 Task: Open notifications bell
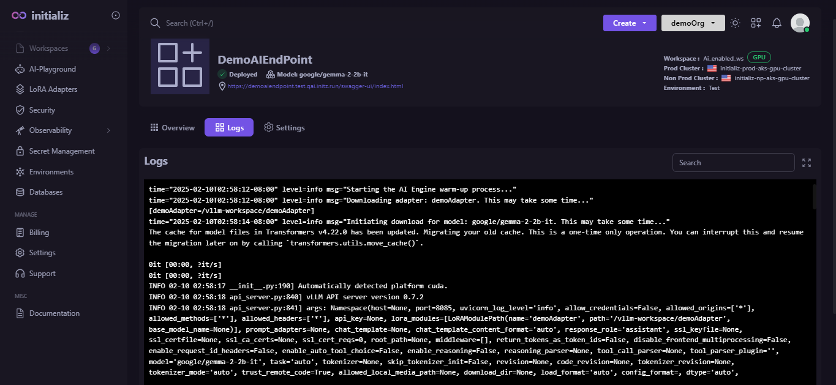click(777, 23)
